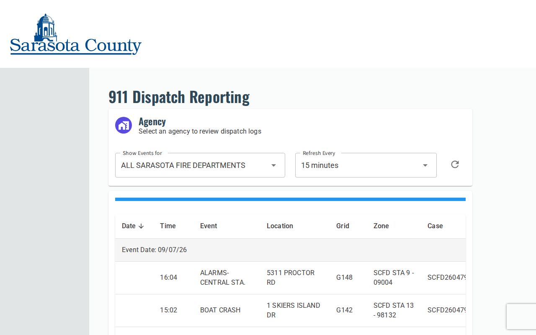This screenshot has width=536, height=335.
Task: Click the reCAPTCHA badge
Action: click(521, 316)
